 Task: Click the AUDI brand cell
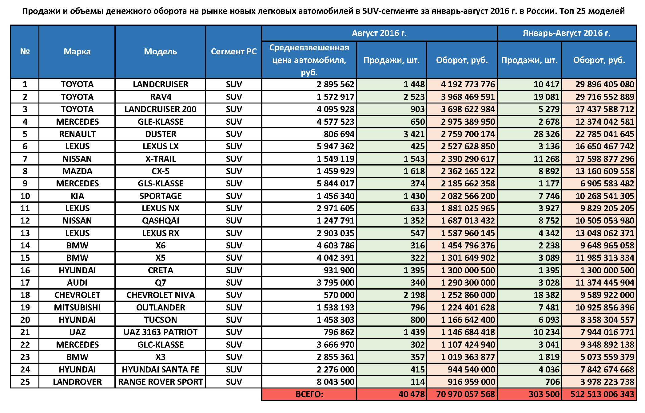(x=77, y=282)
